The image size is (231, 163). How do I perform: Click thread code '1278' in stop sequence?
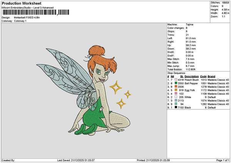click(204, 87)
